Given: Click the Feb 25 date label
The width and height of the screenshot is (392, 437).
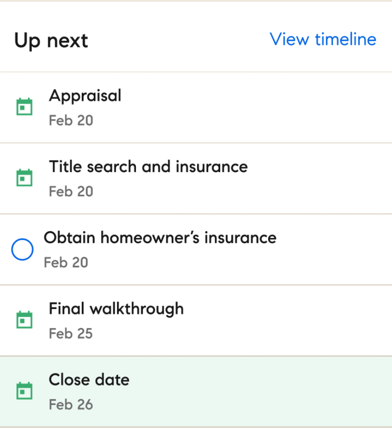Looking at the screenshot, I should 71,334.
